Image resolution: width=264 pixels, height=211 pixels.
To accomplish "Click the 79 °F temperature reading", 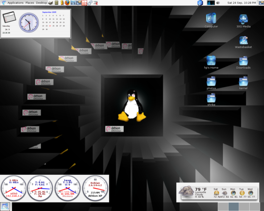I will pos(201,190).
